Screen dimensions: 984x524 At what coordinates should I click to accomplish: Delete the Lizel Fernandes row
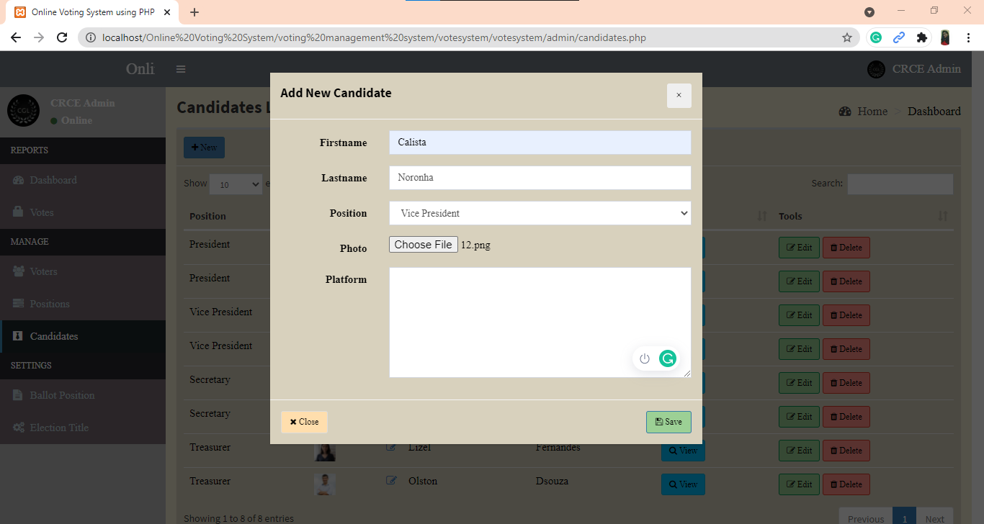846,451
